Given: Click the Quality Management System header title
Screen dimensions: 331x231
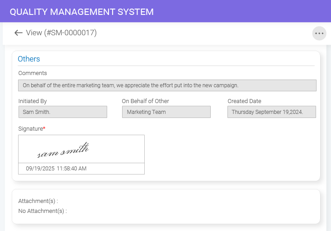Looking at the screenshot, I should pos(82,12).
